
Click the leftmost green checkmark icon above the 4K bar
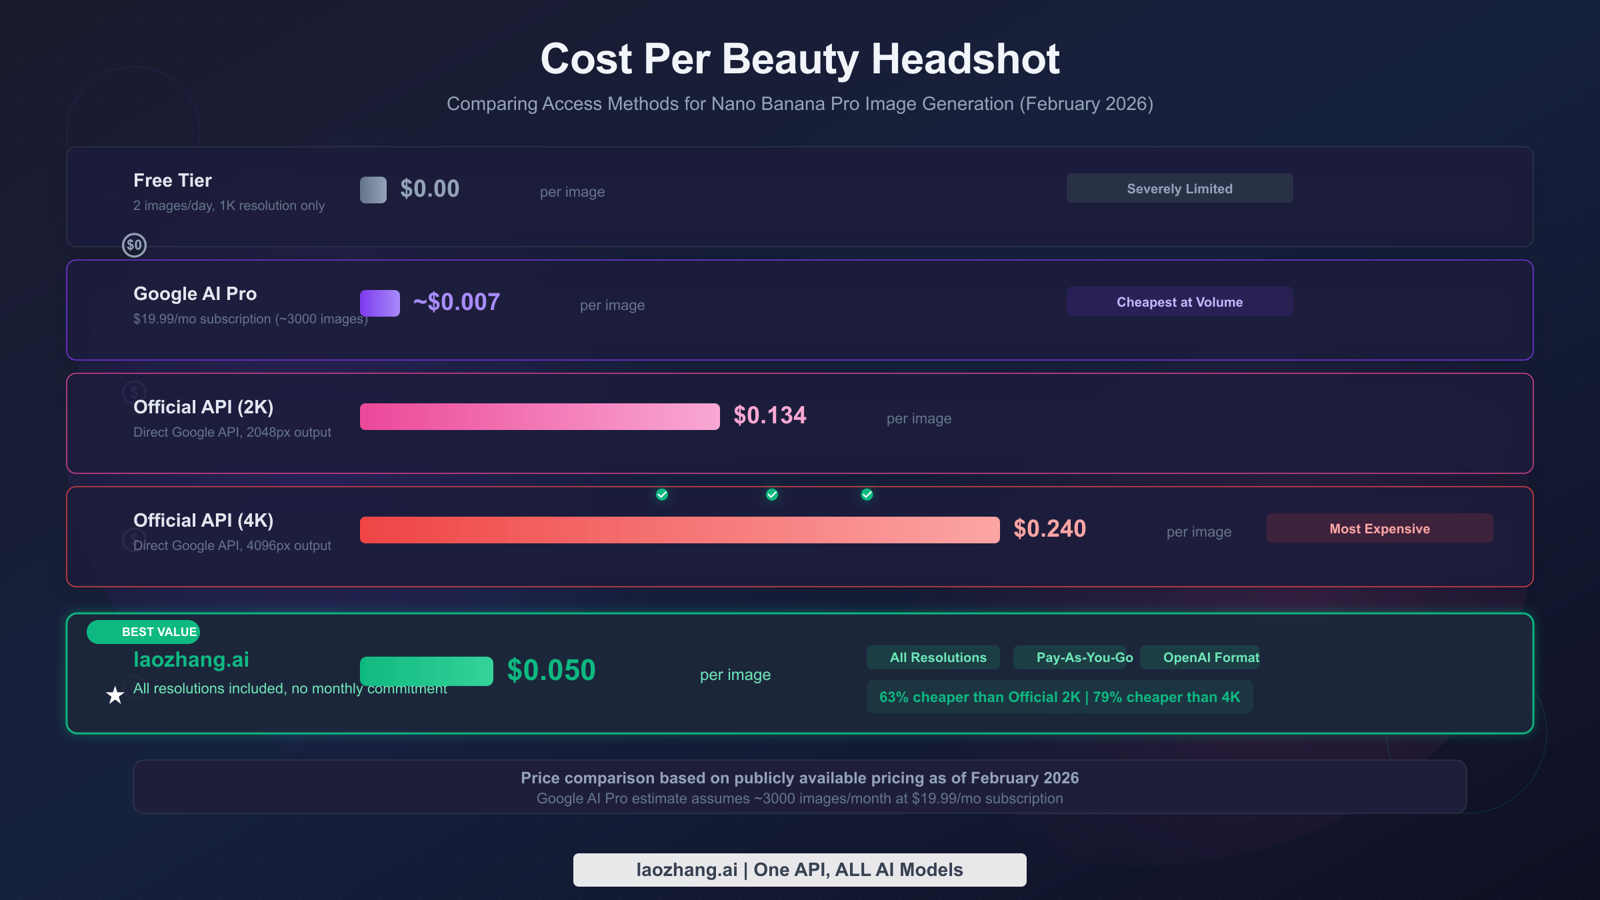(x=661, y=495)
